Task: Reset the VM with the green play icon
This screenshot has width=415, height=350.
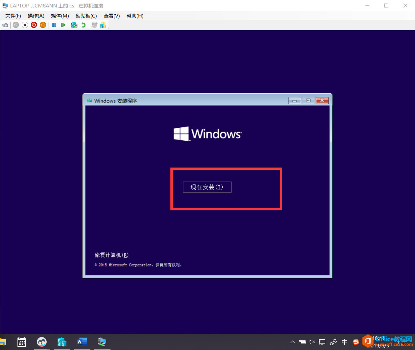Action: coord(63,25)
